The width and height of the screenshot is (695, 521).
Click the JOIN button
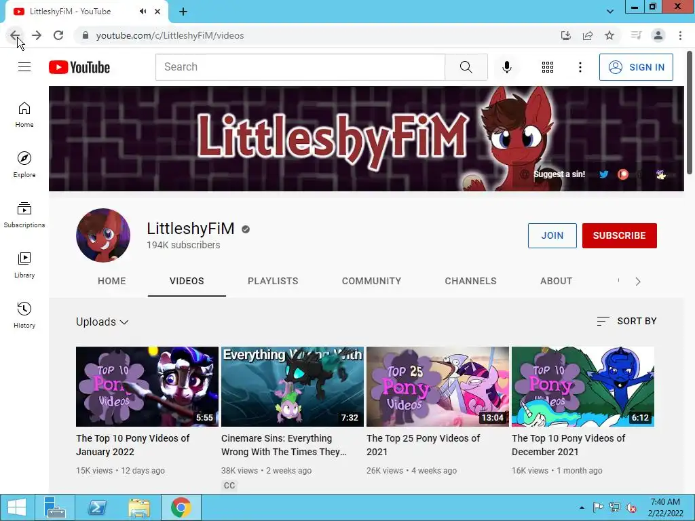click(x=552, y=235)
